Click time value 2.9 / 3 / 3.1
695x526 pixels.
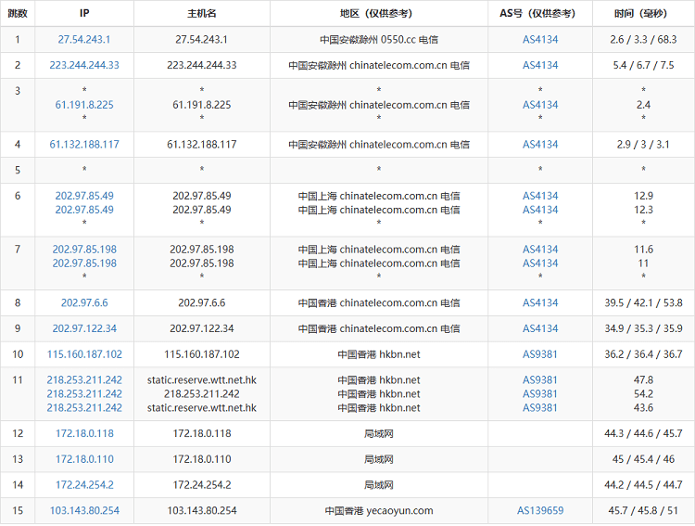(643, 145)
